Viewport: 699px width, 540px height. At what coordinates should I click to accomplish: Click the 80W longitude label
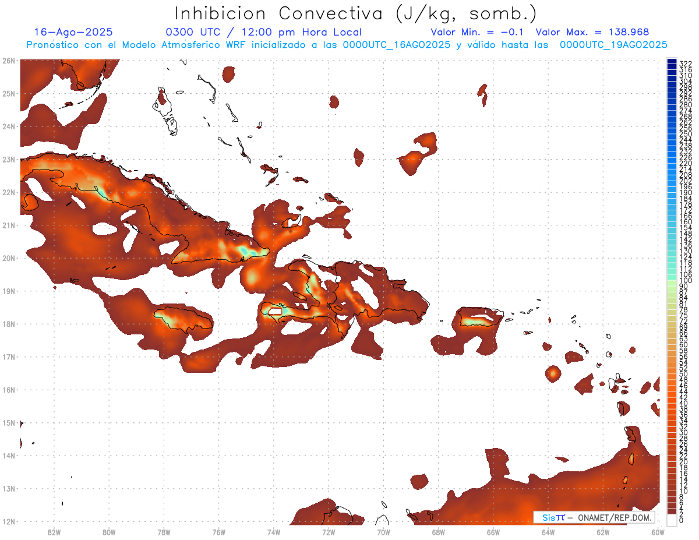pos(108,532)
